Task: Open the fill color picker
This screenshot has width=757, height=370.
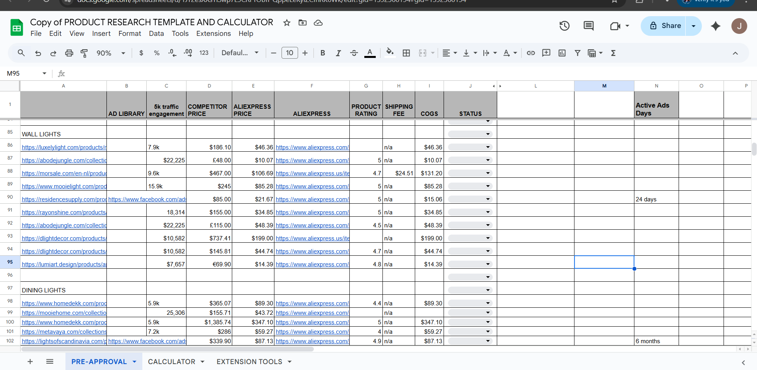Action: pyautogui.click(x=390, y=53)
